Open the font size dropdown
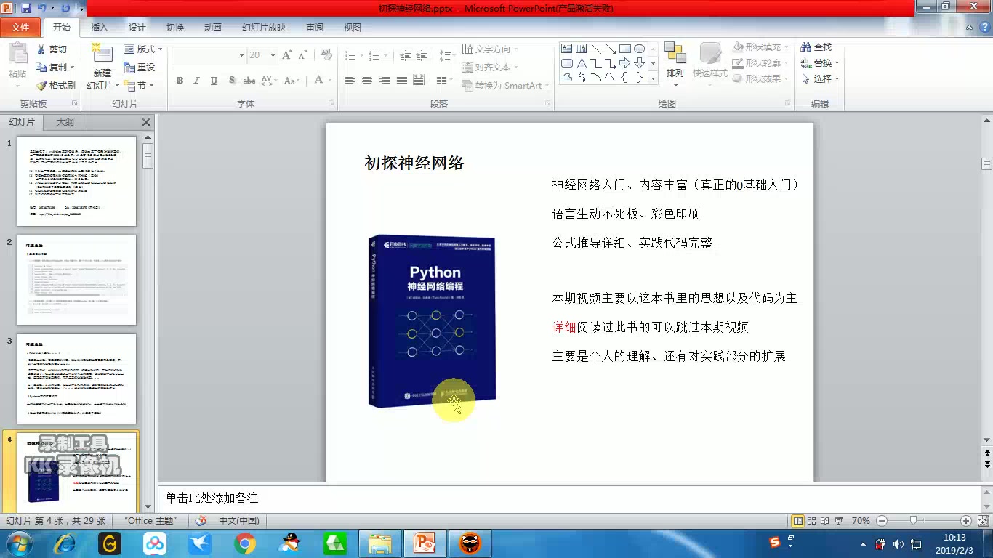This screenshot has width=993, height=558. [x=273, y=55]
